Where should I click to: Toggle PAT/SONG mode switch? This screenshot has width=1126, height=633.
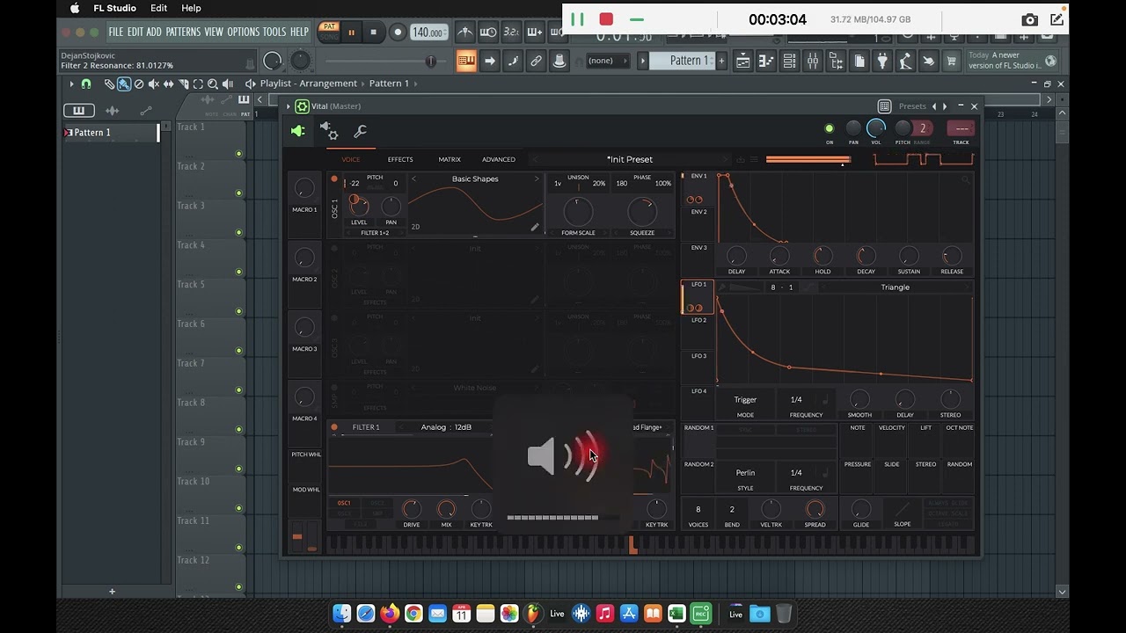329,32
